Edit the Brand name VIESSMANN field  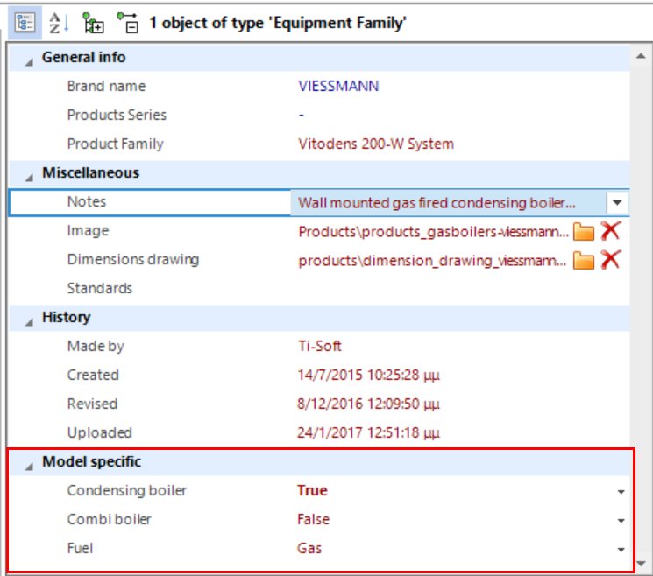click(338, 87)
